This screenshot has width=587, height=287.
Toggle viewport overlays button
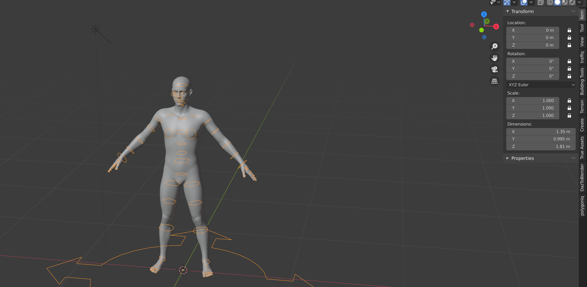(524, 3)
